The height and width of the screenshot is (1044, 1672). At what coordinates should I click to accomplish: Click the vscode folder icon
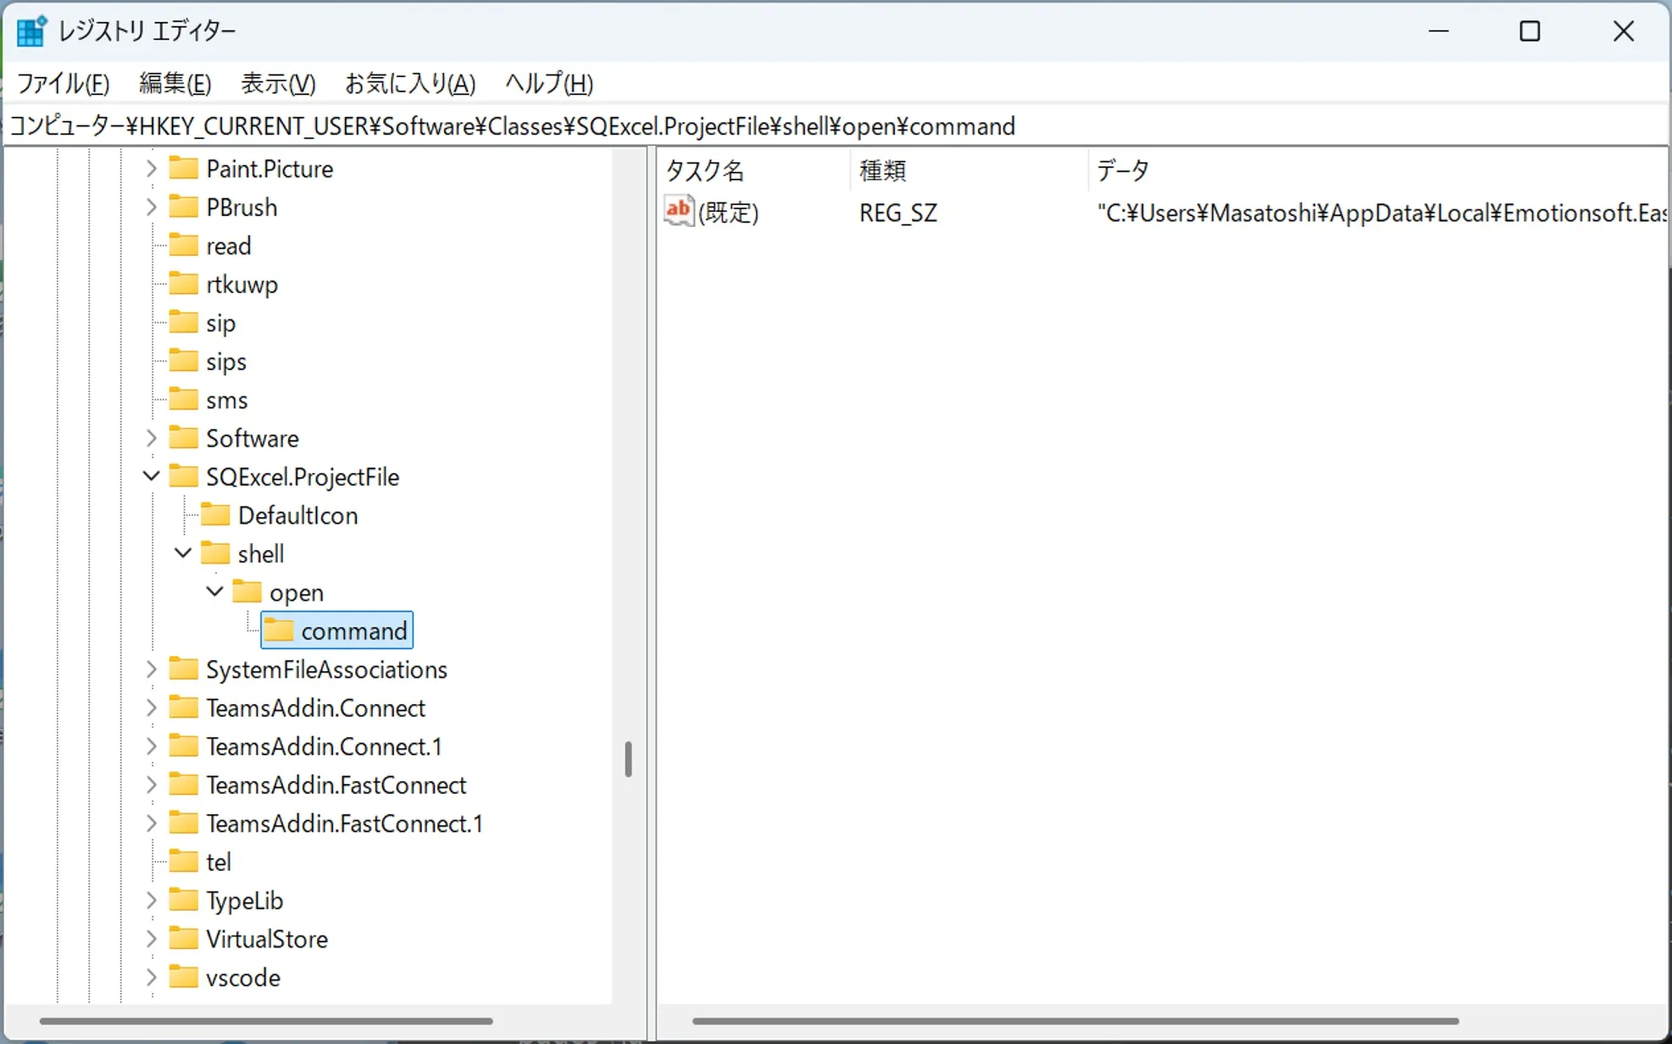(x=183, y=977)
